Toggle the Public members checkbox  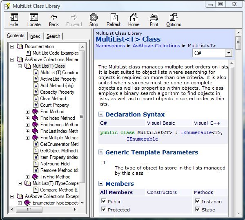point(104,201)
